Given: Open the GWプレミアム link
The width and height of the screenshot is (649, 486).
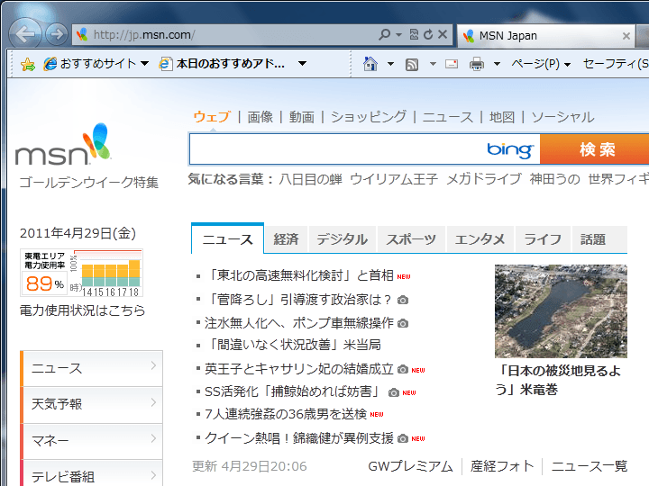Looking at the screenshot, I should pos(410,466).
